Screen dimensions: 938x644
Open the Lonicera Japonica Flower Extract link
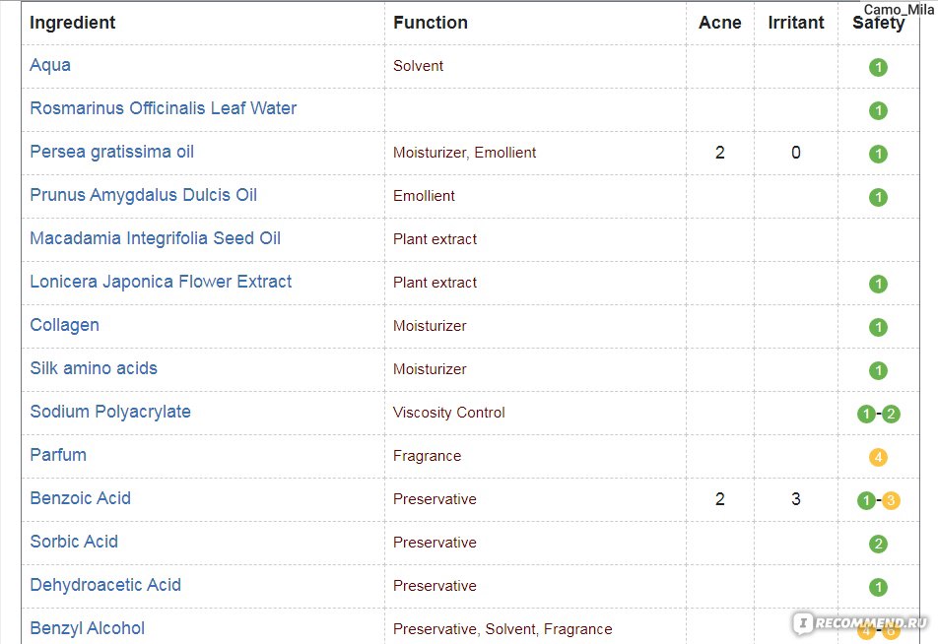tap(161, 282)
